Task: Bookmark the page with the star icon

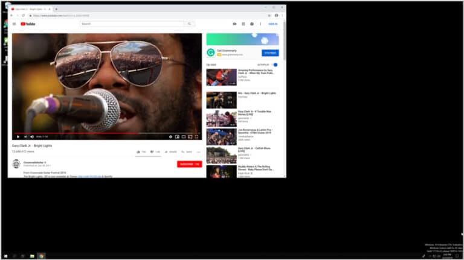Action: point(269,15)
